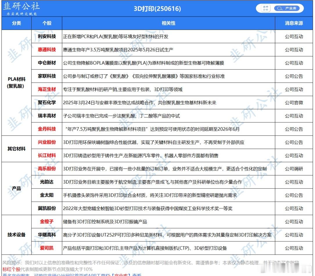Click 公司调研 source in the 高乐股份 row
The height and width of the screenshot is (276, 315).
tap(294, 169)
